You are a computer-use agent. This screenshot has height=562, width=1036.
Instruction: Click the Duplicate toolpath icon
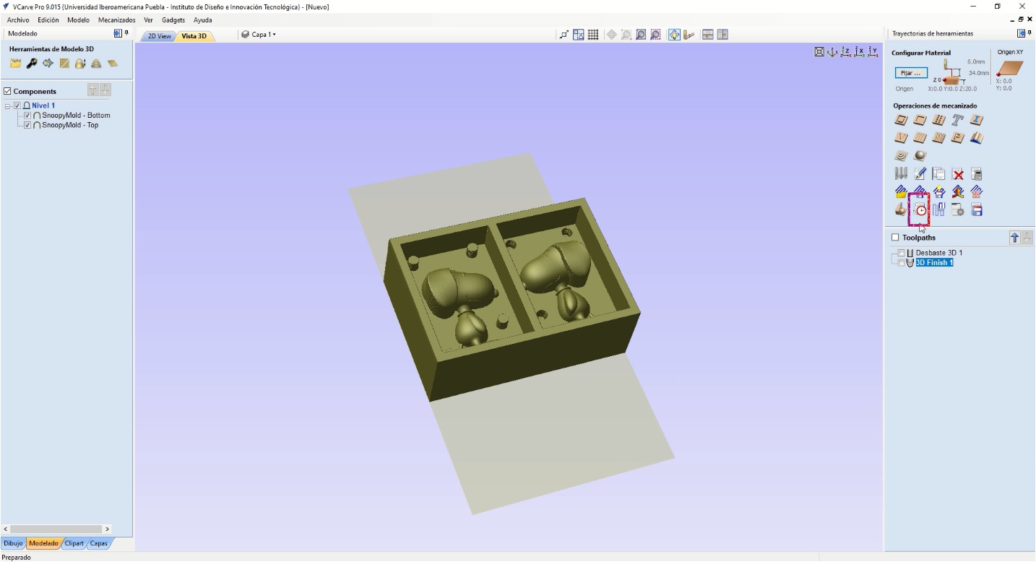938,174
